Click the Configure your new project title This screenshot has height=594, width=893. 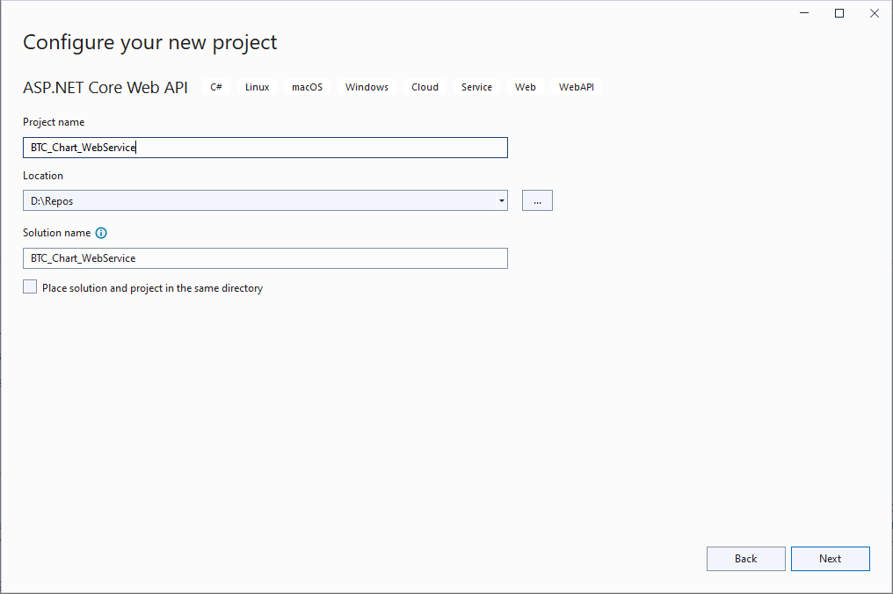point(149,43)
